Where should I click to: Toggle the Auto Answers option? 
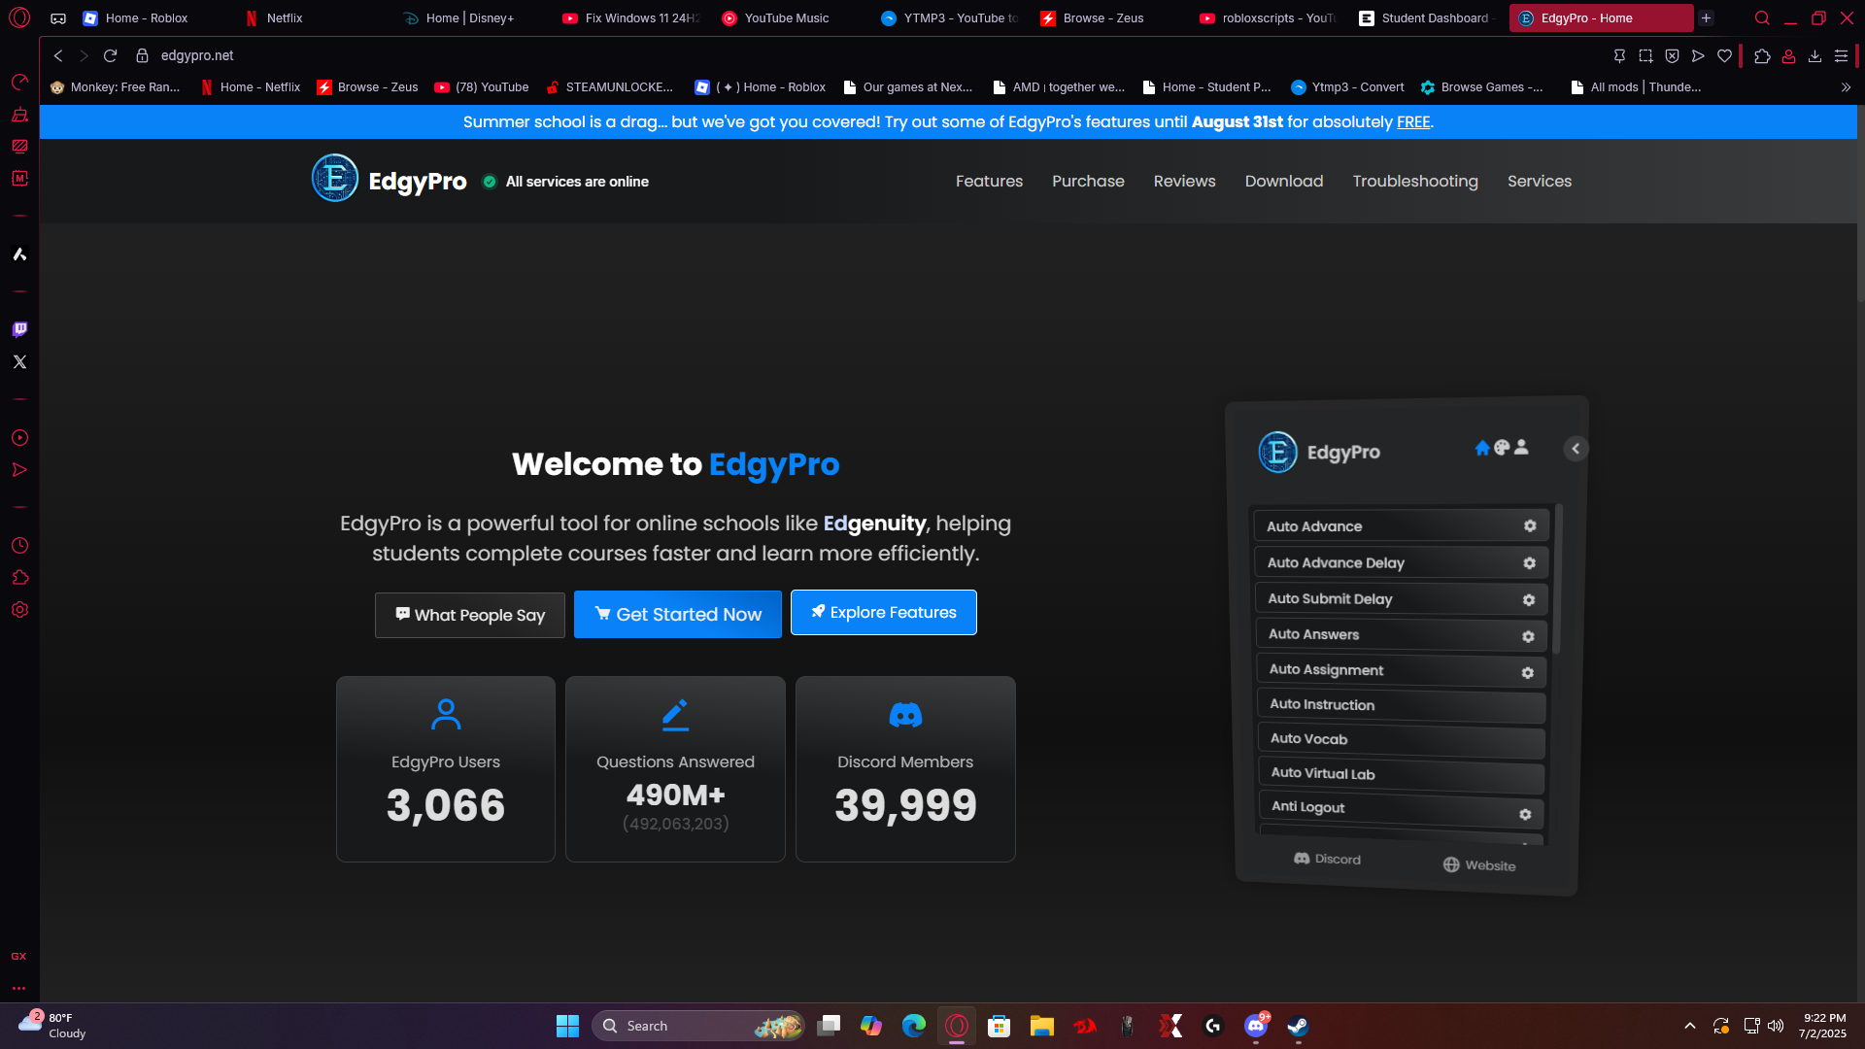(1401, 634)
